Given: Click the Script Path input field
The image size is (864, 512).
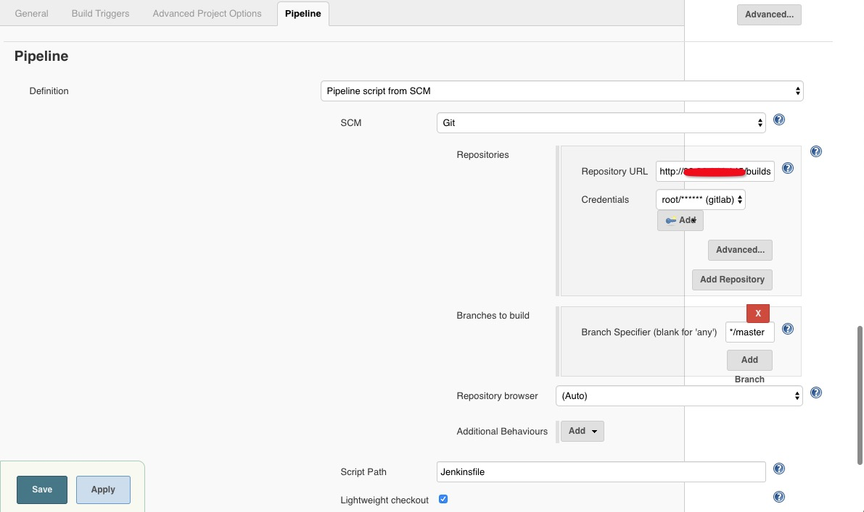Looking at the screenshot, I should pos(601,472).
